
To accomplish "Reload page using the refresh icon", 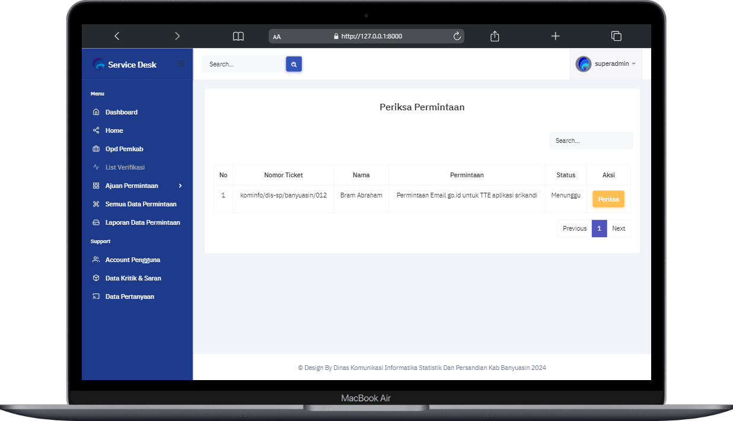I will (457, 36).
